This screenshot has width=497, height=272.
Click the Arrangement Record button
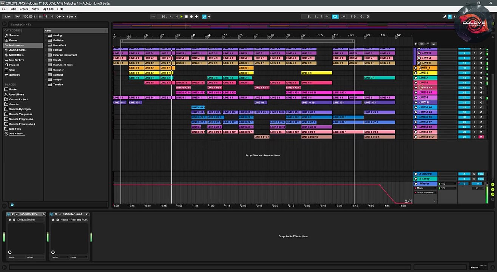[x=191, y=17]
